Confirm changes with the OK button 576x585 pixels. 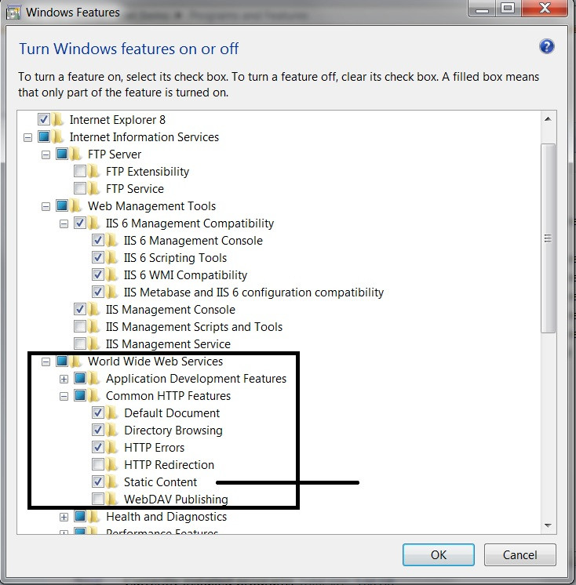(438, 554)
